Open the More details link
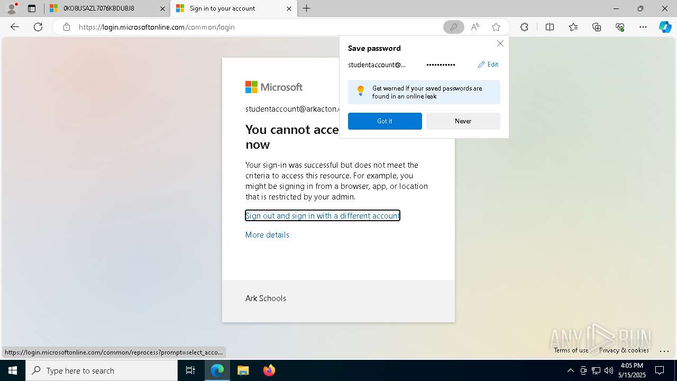The height and width of the screenshot is (381, 677). (x=267, y=235)
